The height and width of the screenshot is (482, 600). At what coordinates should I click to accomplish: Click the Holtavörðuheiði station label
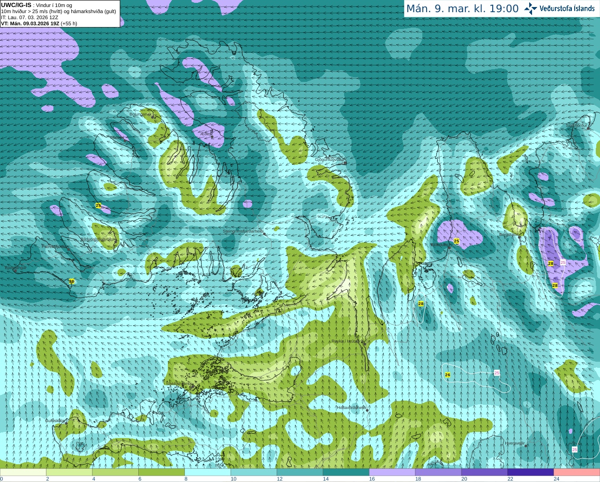tap(351, 408)
